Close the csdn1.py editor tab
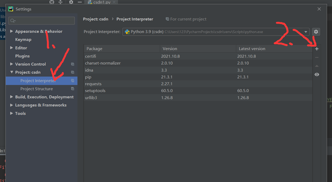The width and height of the screenshot is (332, 182). click(x=114, y=2)
